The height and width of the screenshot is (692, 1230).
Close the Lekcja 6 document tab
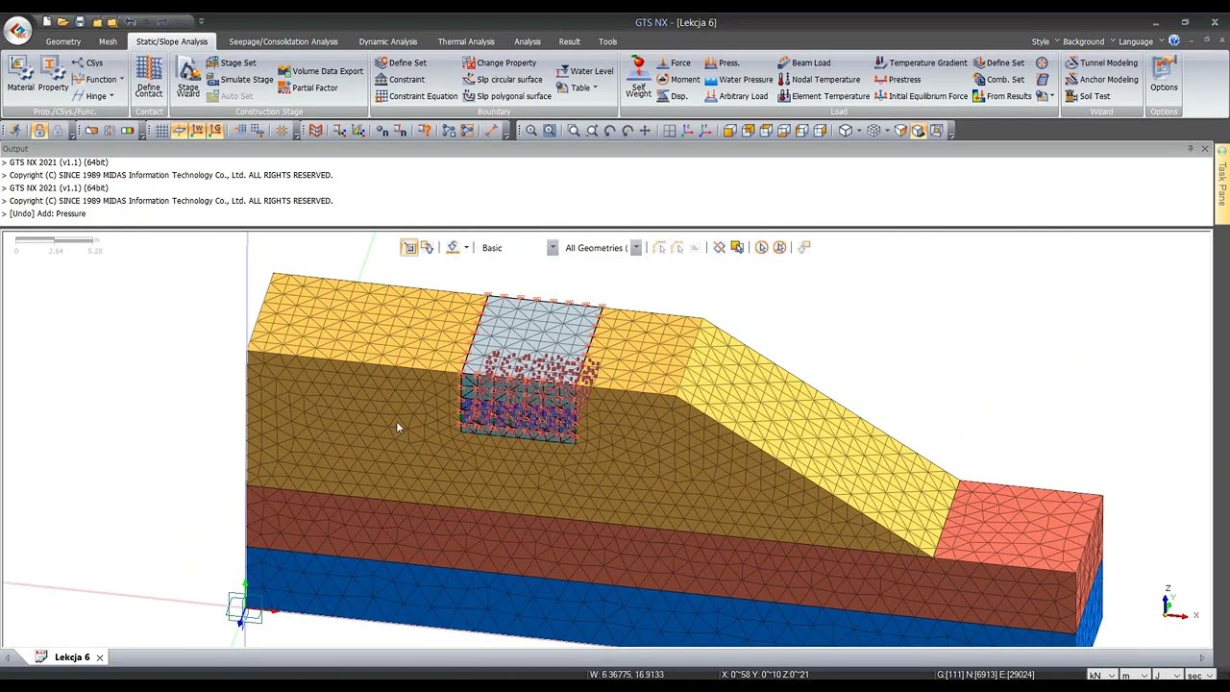coord(99,657)
